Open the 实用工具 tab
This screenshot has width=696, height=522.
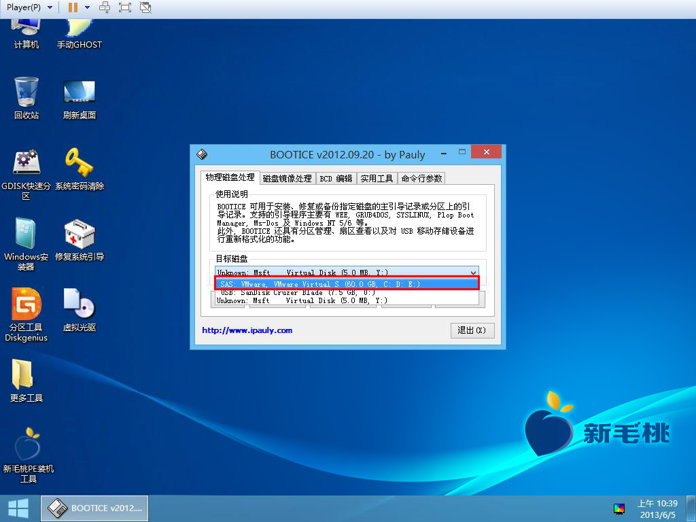(377, 179)
